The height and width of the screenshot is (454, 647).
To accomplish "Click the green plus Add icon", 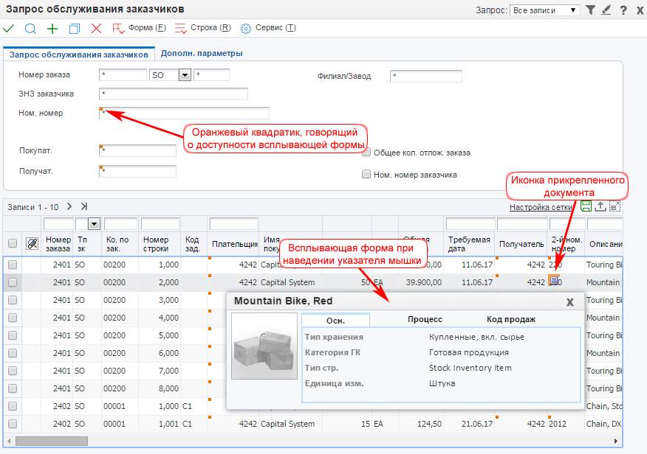I will [52, 28].
